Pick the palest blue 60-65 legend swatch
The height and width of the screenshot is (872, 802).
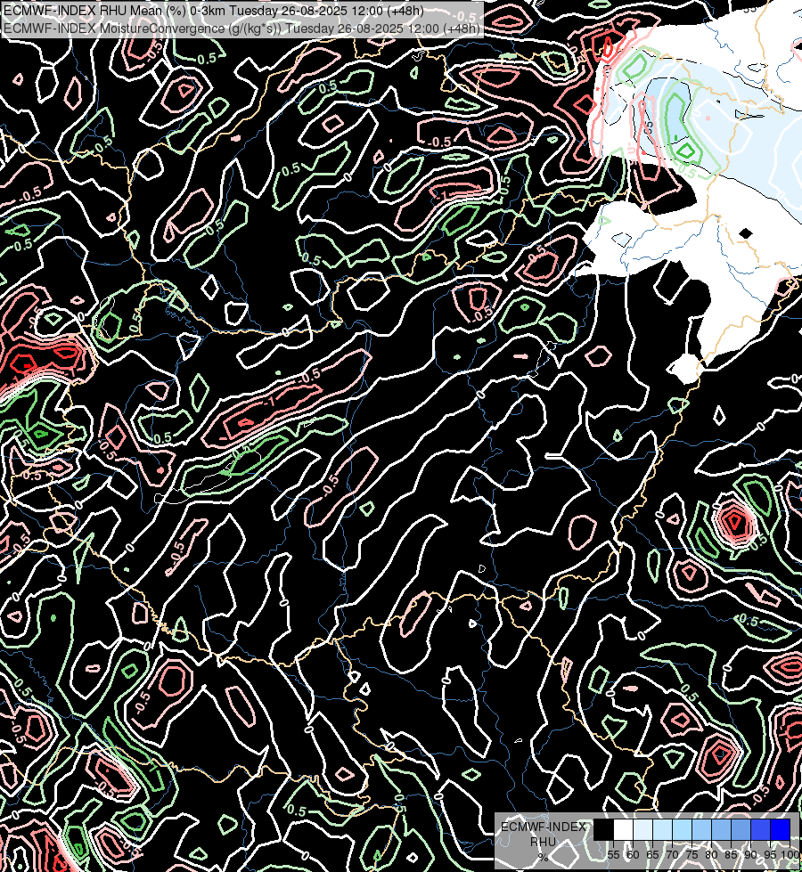pos(642,829)
